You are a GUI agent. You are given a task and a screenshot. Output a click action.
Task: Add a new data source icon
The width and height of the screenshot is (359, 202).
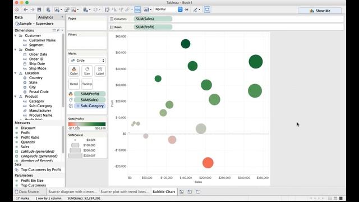[48, 10]
